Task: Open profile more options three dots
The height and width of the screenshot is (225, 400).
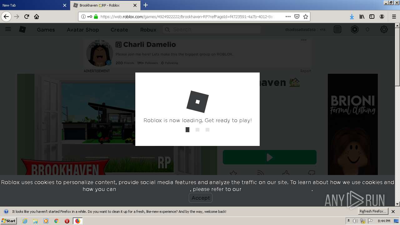Action: tap(304, 40)
